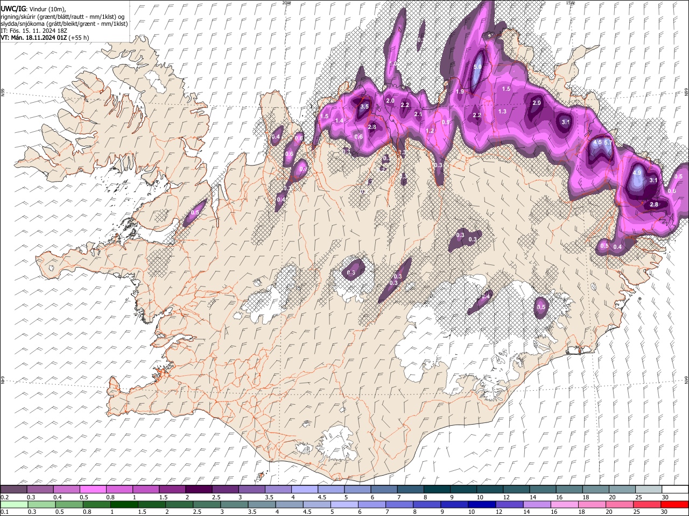The image size is (689, 516).
Task: Select the 4.5 precipitation value label
Action: [x=597, y=142]
